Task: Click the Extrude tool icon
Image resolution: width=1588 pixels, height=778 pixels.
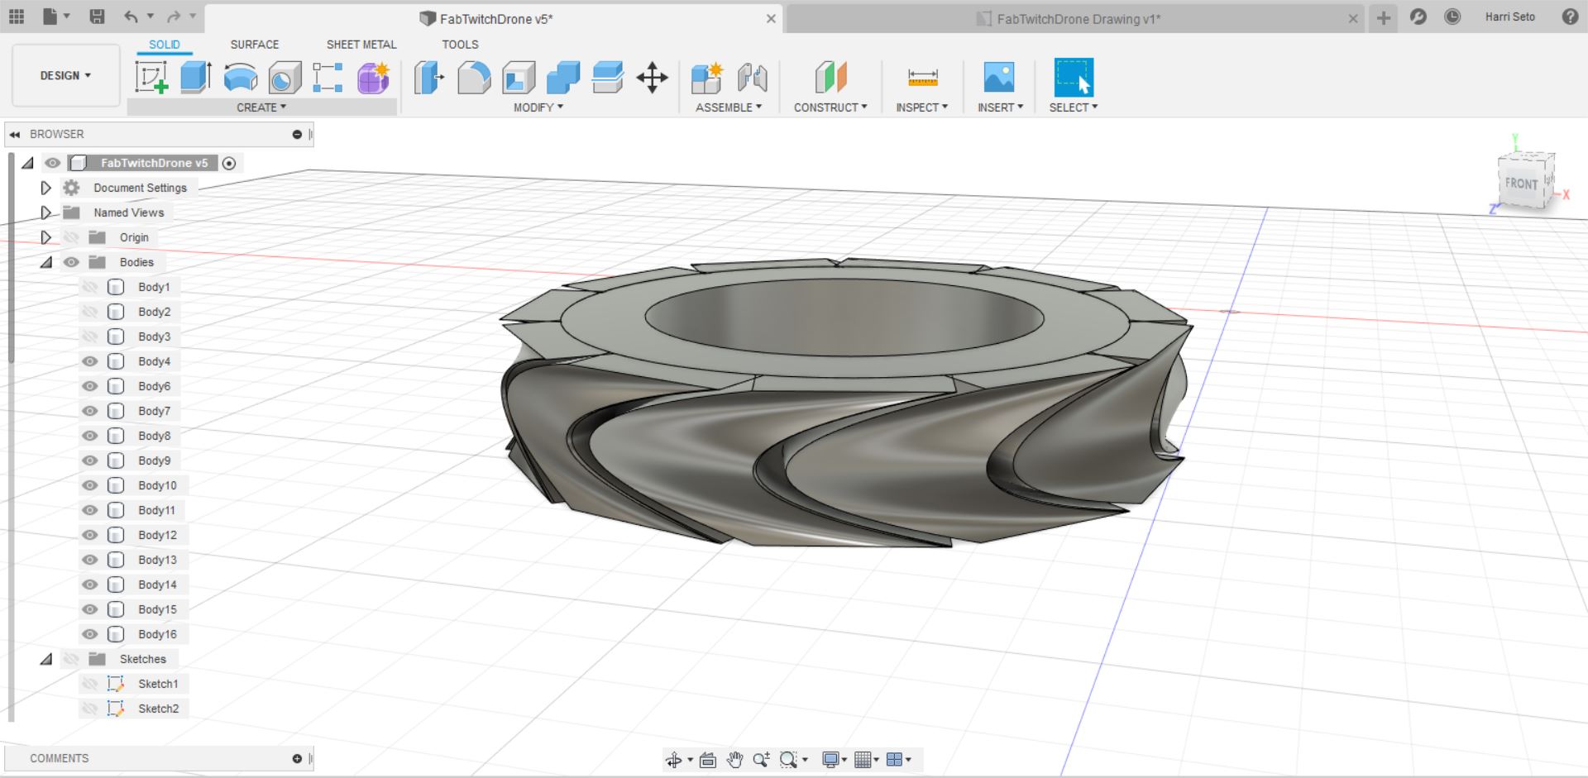Action: click(x=196, y=78)
